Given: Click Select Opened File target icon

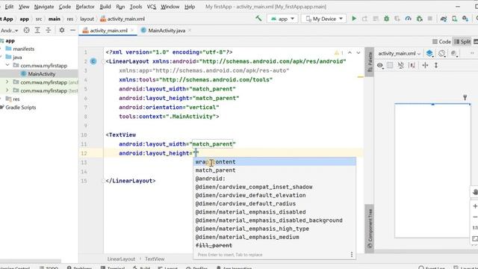Looking at the screenshot, I should tap(27, 30).
